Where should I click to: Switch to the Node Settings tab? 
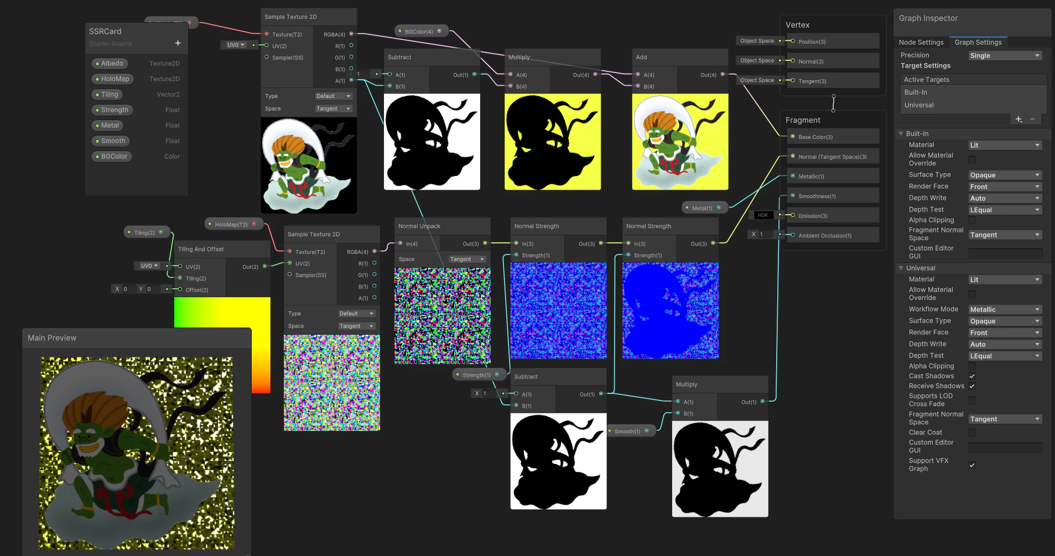coord(921,42)
